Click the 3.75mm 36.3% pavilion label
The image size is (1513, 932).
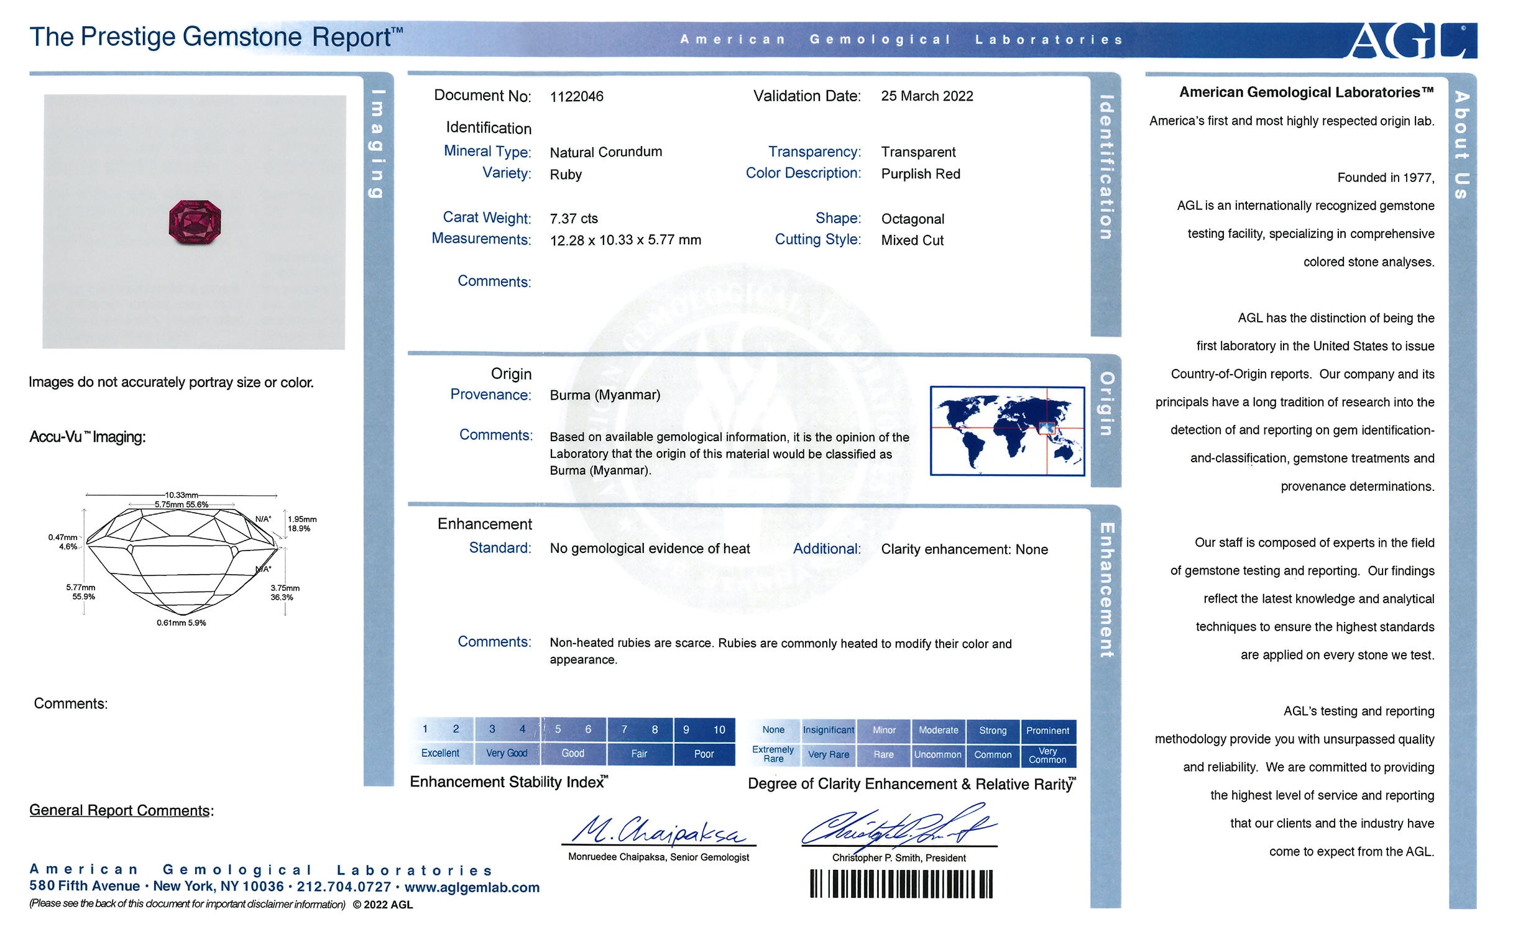pyautogui.click(x=285, y=593)
